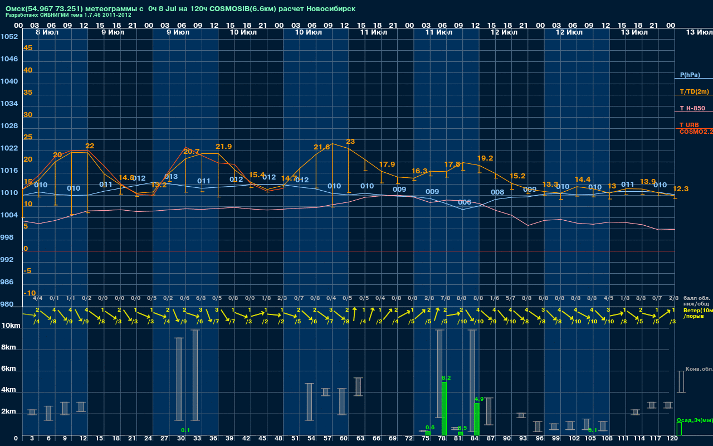This screenshot has width=713, height=446.
Task: Click the 980 pressure axis value
Action: pyautogui.click(x=7, y=304)
